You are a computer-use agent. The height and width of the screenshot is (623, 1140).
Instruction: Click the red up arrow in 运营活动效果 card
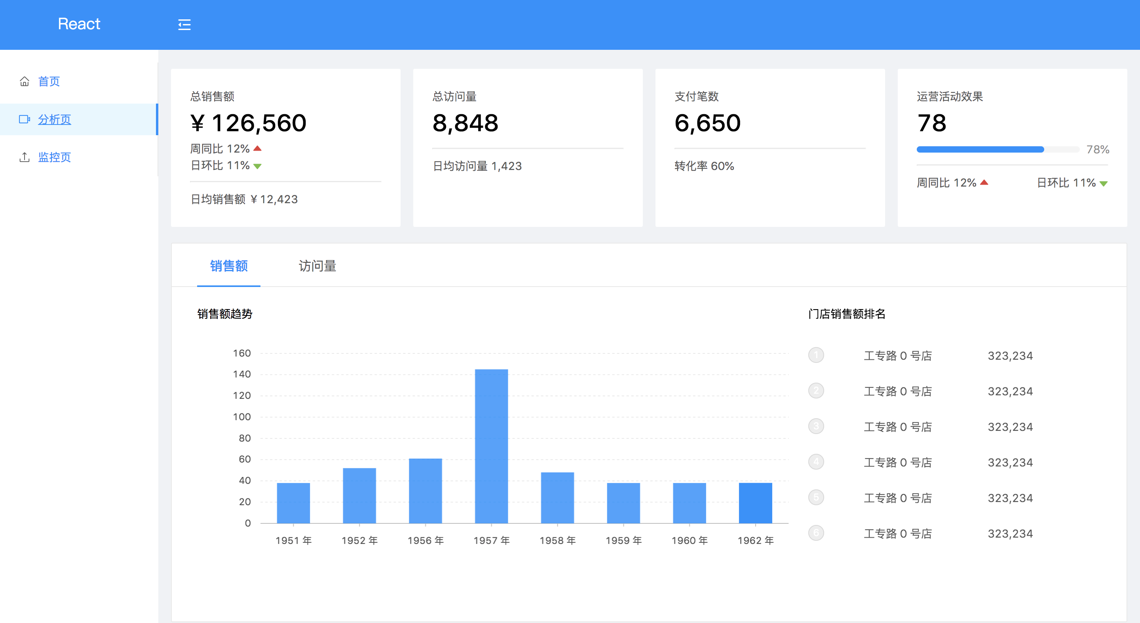[984, 183]
